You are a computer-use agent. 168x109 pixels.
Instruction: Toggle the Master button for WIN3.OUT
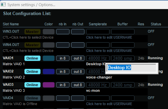(x=33, y=32)
